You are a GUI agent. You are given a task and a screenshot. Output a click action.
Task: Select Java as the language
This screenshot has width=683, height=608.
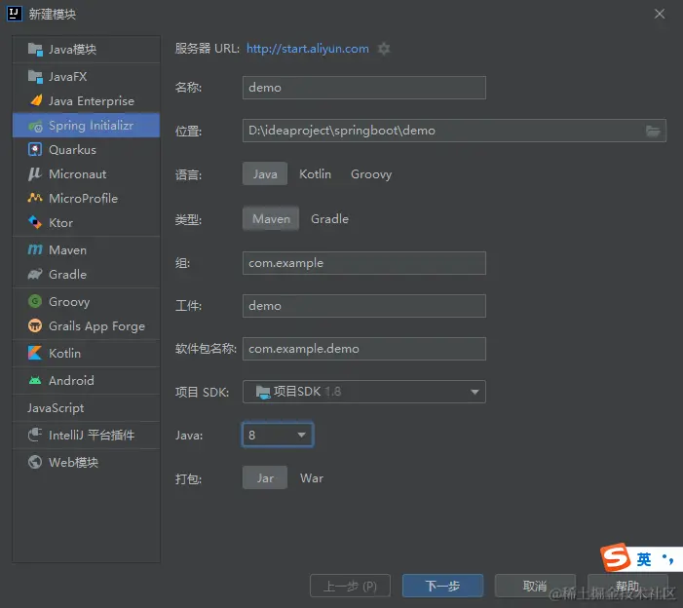(x=265, y=173)
